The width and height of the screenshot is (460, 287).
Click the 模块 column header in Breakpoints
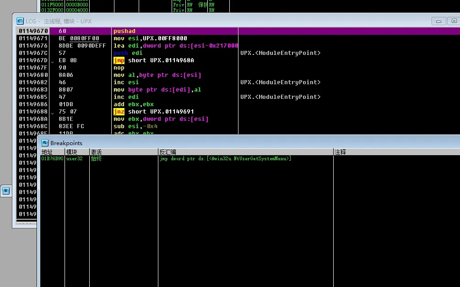77,152
